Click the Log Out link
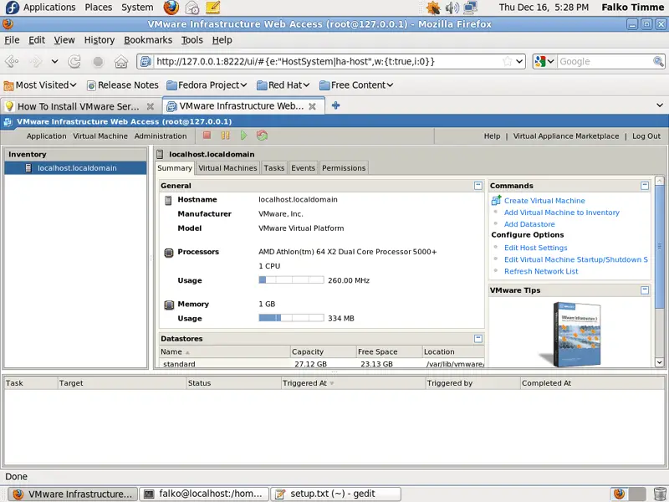Image resolution: width=669 pixels, height=502 pixels. point(646,136)
